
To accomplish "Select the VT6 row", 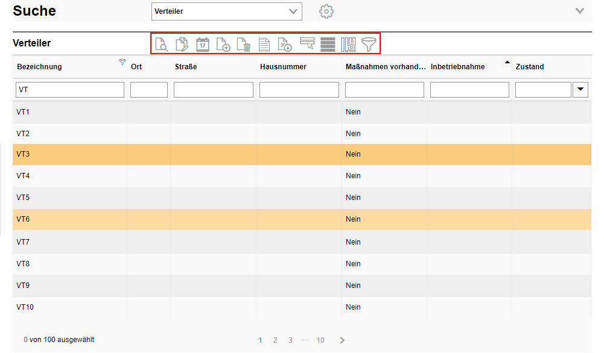I will point(302,219).
